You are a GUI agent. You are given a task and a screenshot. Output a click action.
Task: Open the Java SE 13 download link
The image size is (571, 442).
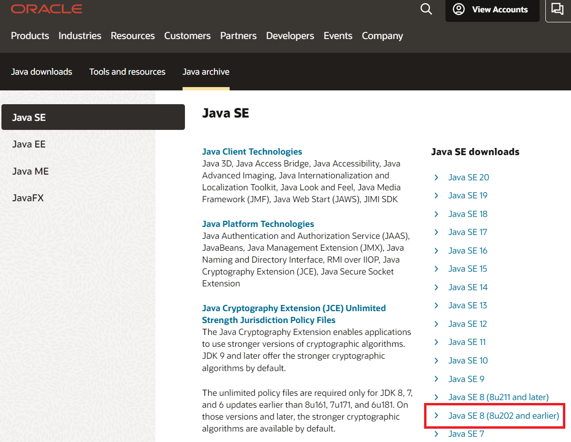[468, 305]
